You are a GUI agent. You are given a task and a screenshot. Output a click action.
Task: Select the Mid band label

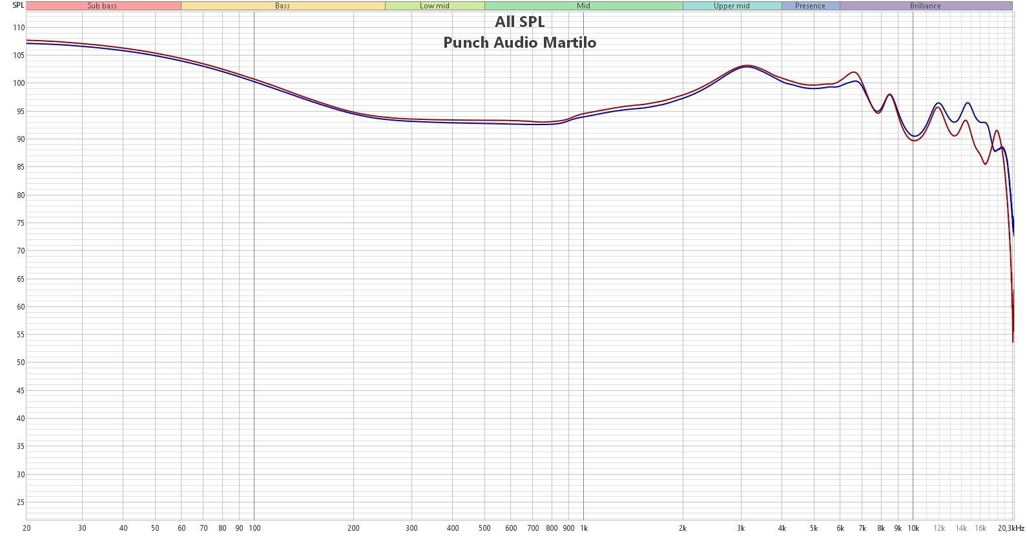(x=584, y=6)
